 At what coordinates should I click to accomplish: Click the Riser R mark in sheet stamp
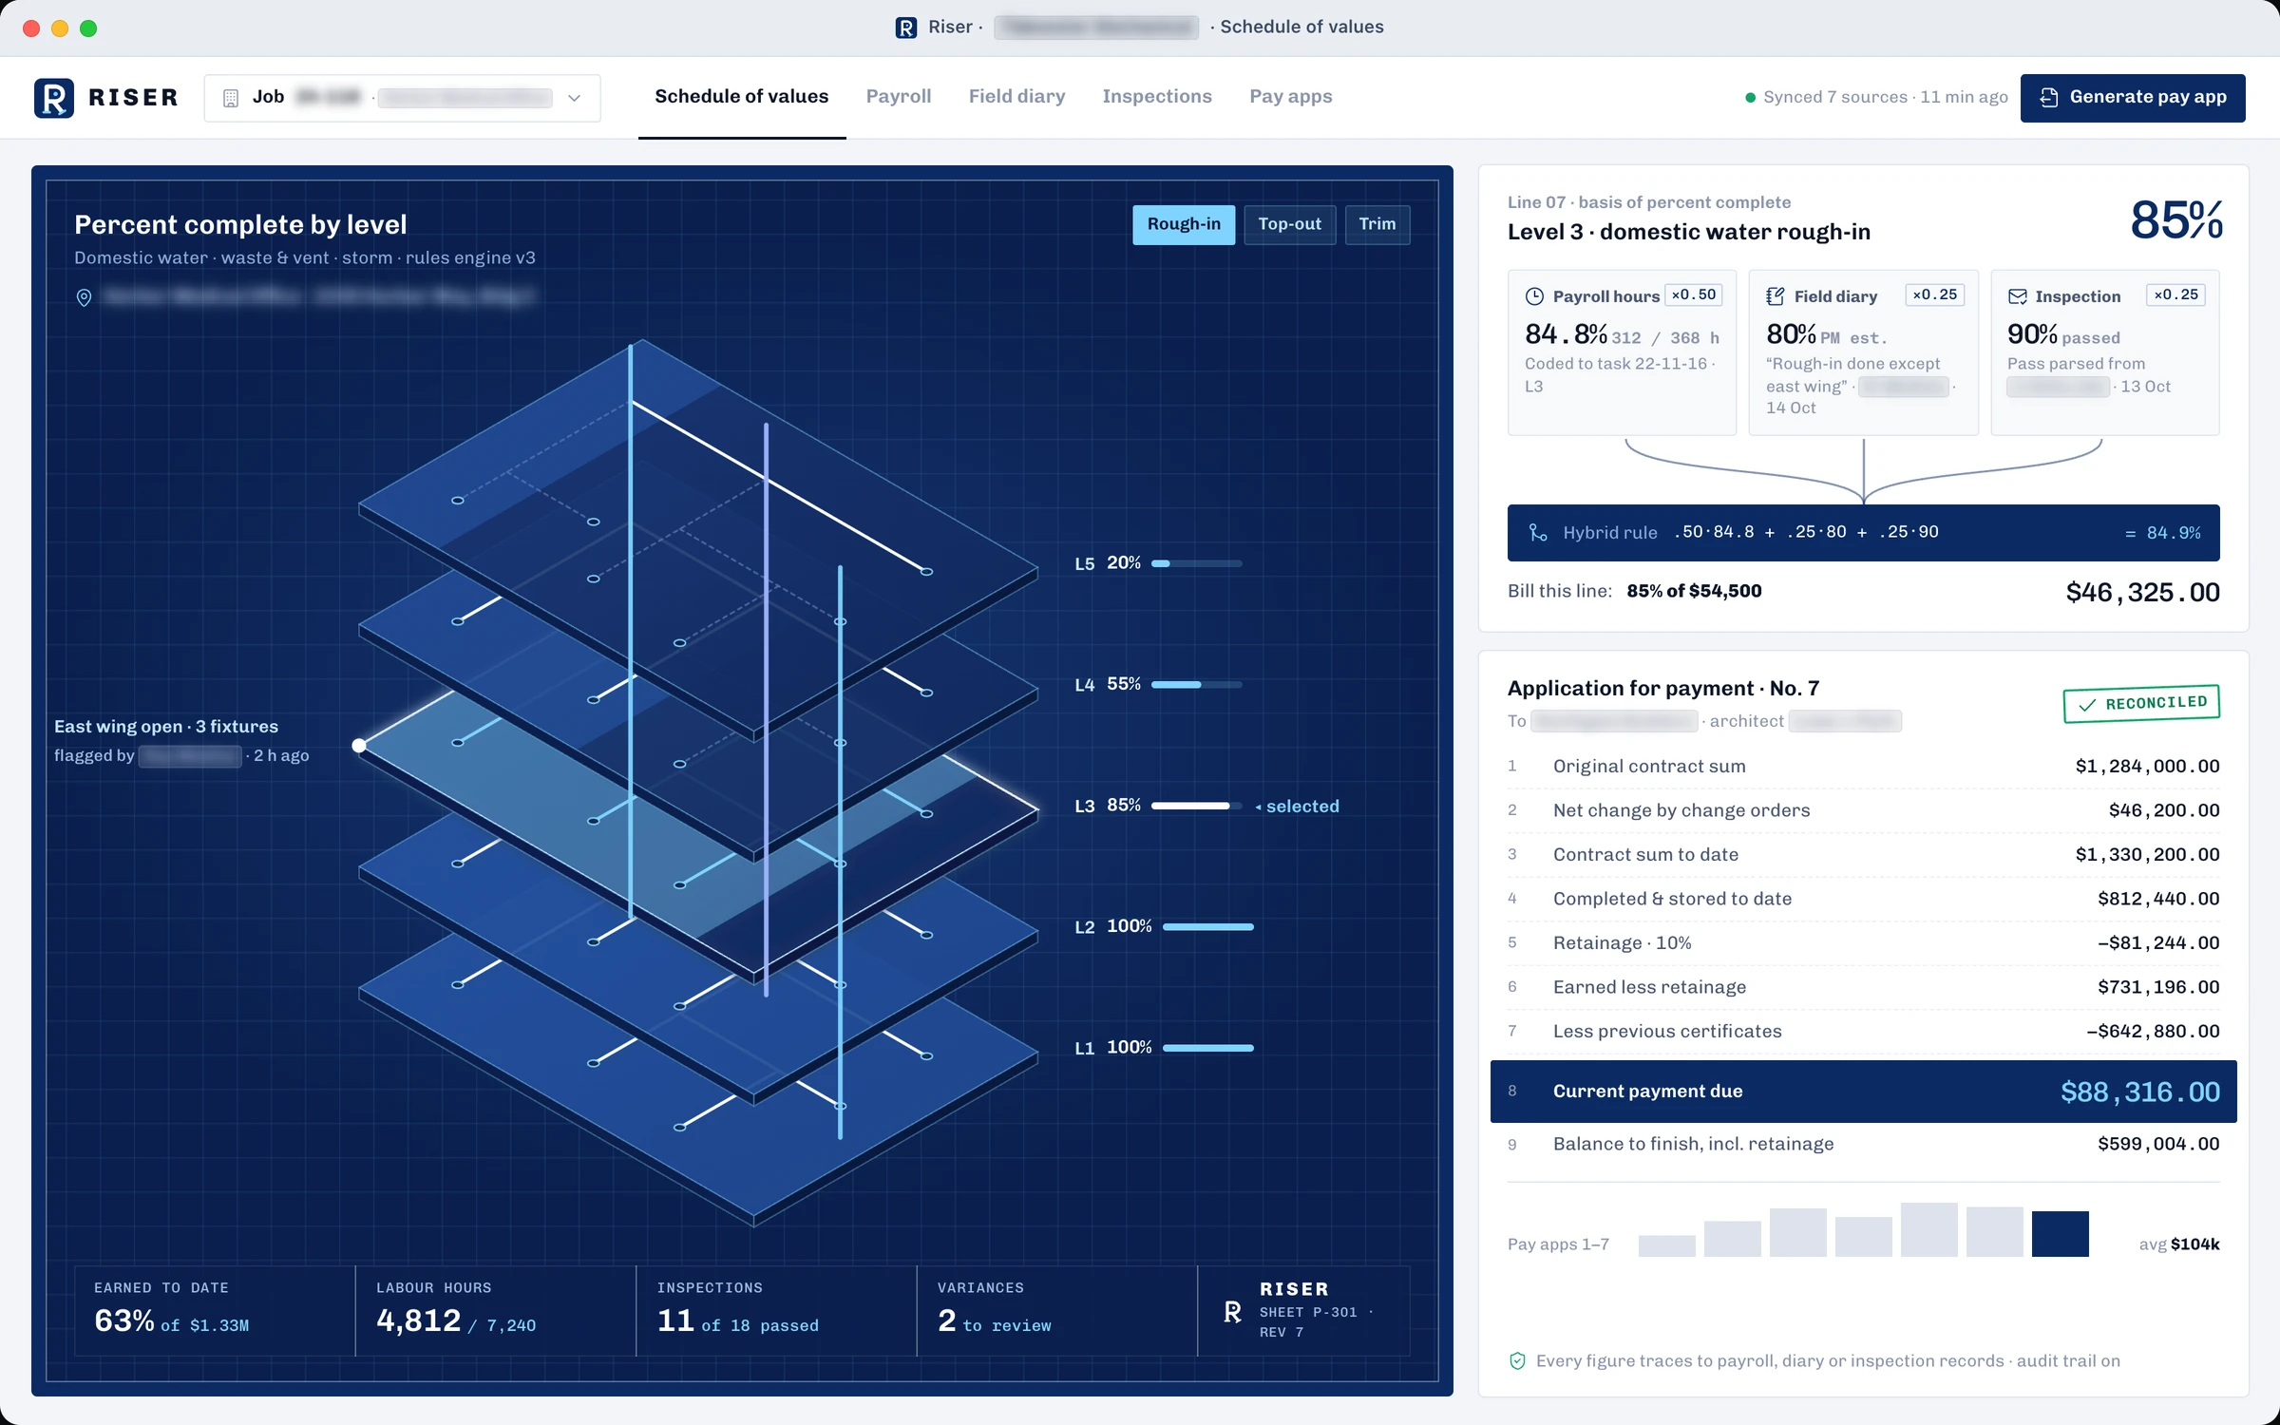1232,1312
